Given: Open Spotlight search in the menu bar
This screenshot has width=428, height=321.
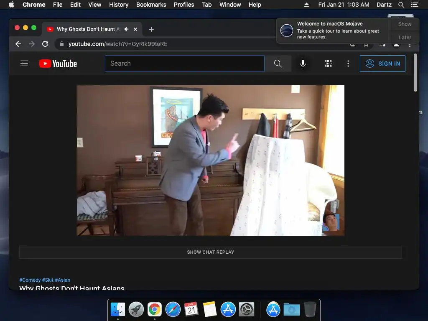Looking at the screenshot, I should click(x=401, y=5).
